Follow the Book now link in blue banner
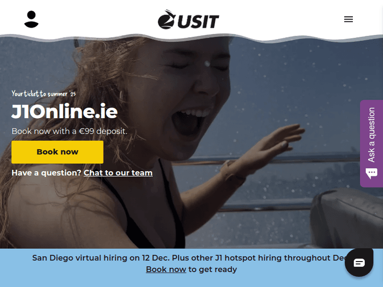This screenshot has width=383, height=287. 166,269
